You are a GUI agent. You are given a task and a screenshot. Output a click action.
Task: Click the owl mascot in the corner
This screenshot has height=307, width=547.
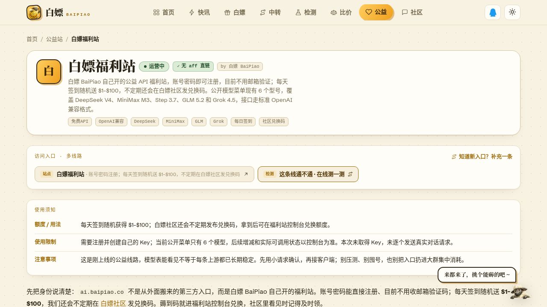[520, 293]
